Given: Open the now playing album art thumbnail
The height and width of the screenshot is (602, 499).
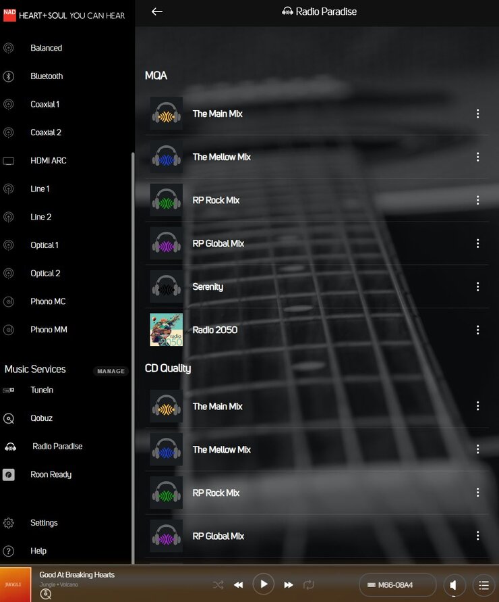Looking at the screenshot, I should click(16, 584).
